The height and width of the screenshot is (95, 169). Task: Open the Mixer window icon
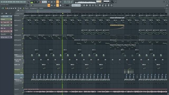[x=93, y=5]
